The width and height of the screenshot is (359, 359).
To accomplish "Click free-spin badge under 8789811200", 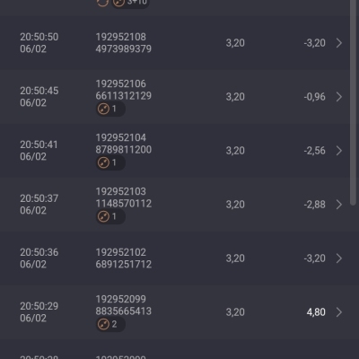I will [x=110, y=162].
